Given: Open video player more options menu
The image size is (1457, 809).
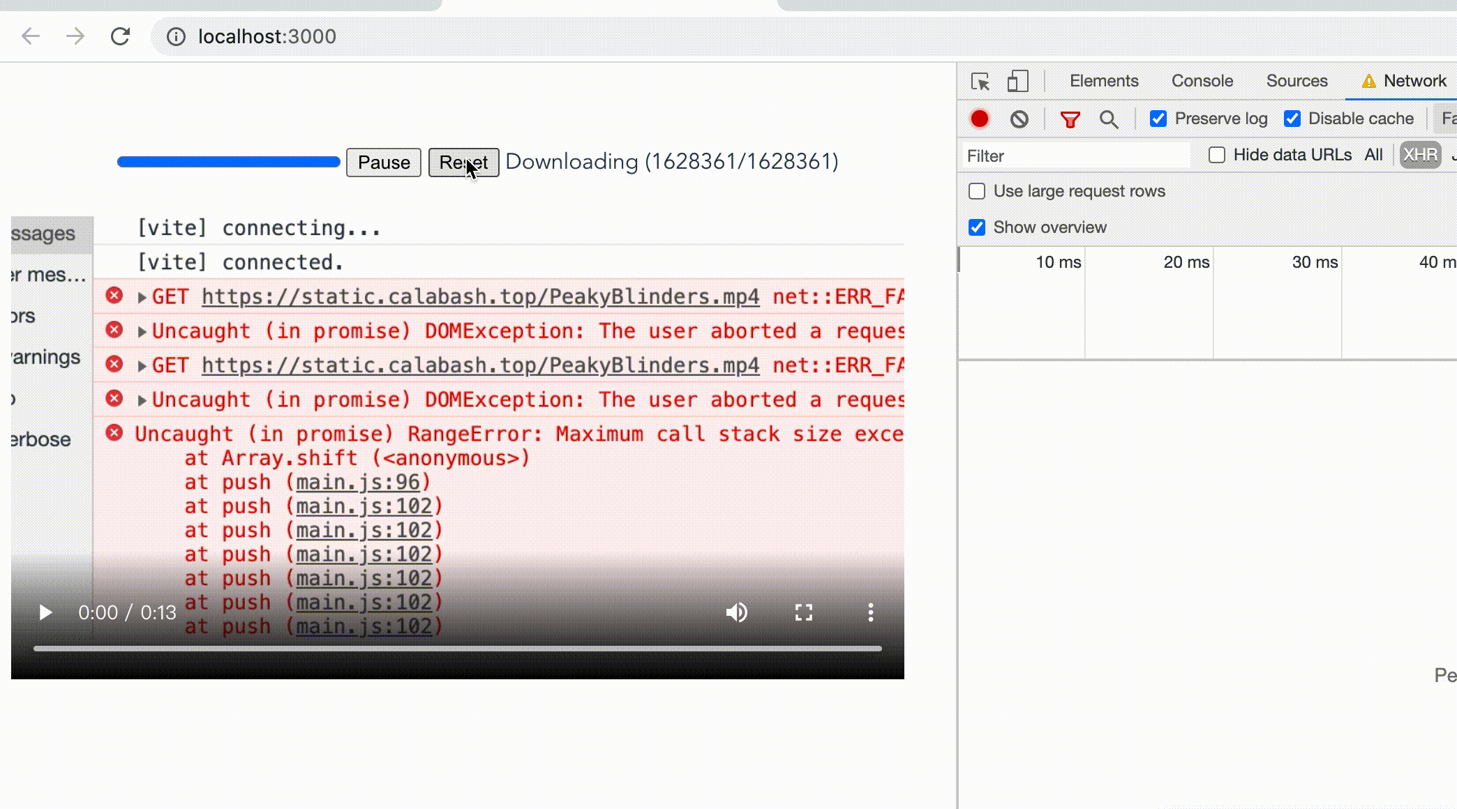Looking at the screenshot, I should 870,612.
